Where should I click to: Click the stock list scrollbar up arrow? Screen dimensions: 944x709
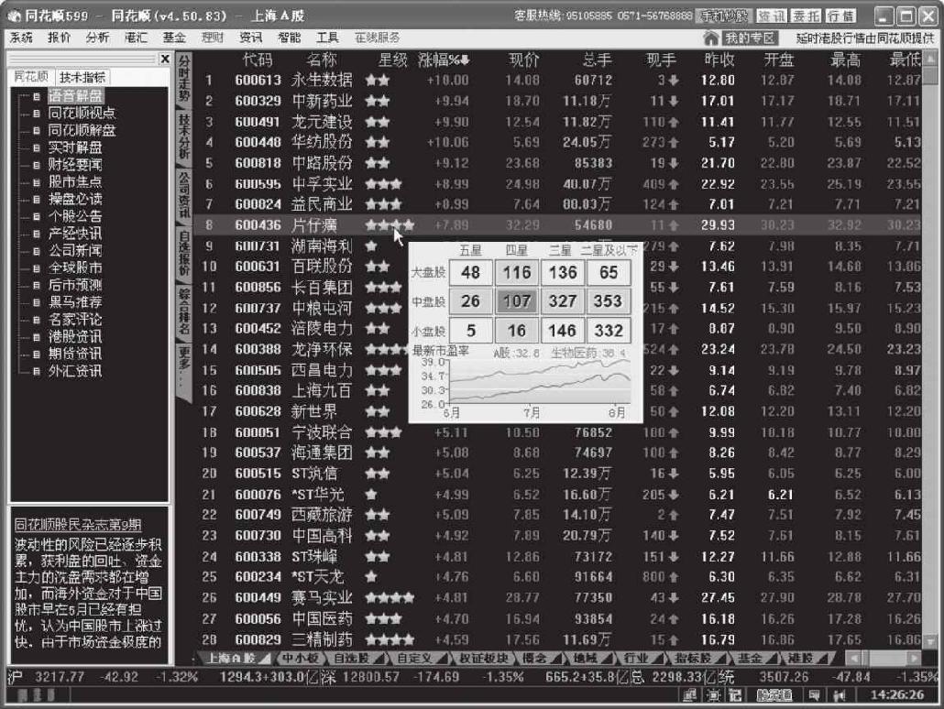pos(930,60)
